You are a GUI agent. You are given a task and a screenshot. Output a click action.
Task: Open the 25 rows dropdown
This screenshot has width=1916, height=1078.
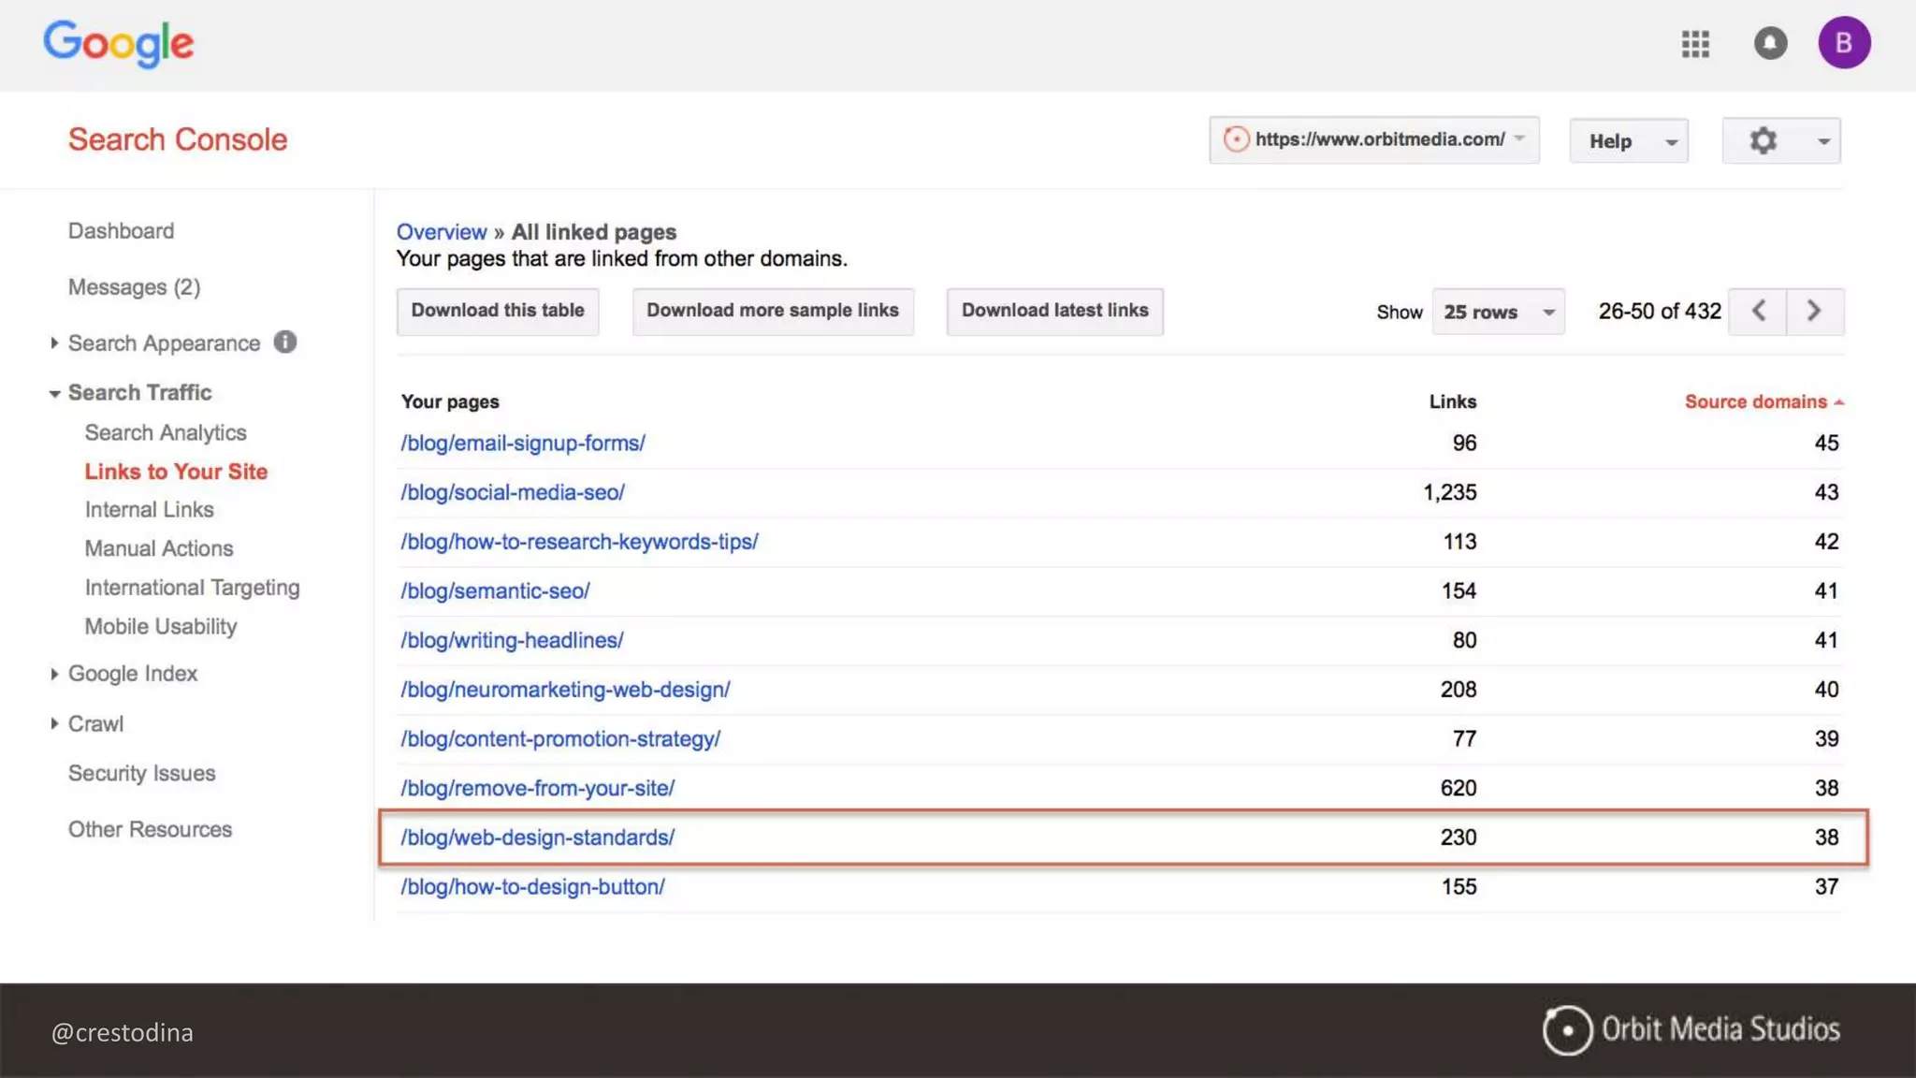[x=1498, y=313]
